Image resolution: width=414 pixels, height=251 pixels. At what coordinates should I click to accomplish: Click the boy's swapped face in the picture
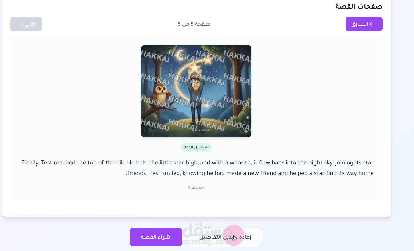[196, 84]
